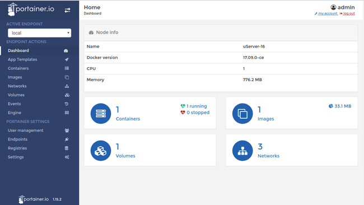The image size is (364, 205).
Task: Click the Engine grid icon
Action: [x=67, y=113]
